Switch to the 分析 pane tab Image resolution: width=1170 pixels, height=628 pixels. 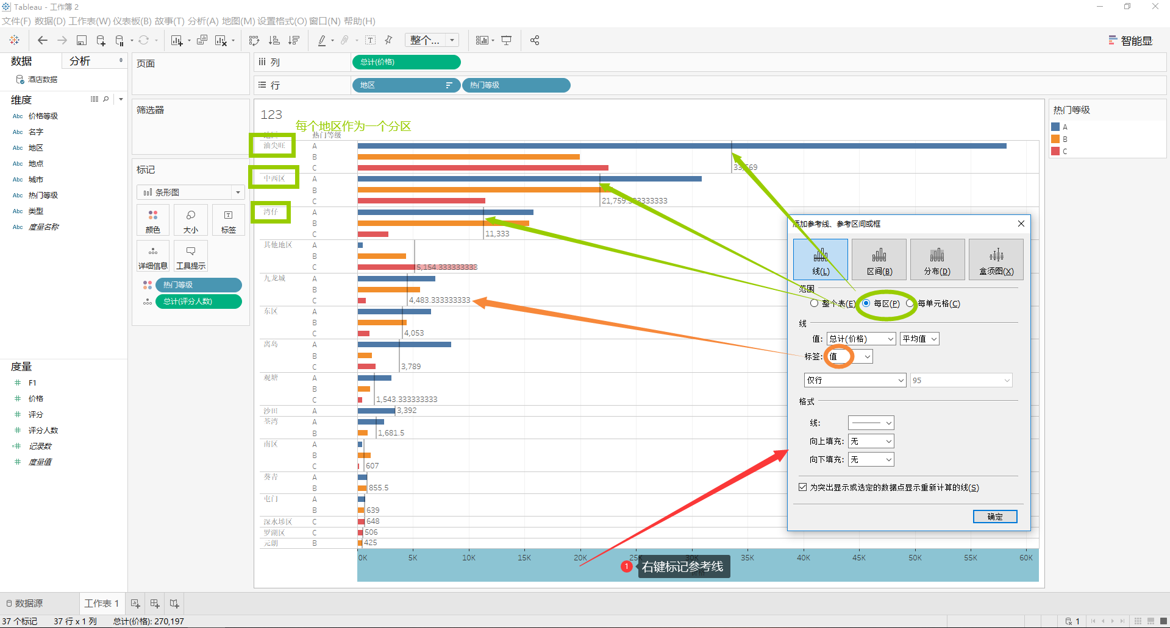pyautogui.click(x=80, y=61)
